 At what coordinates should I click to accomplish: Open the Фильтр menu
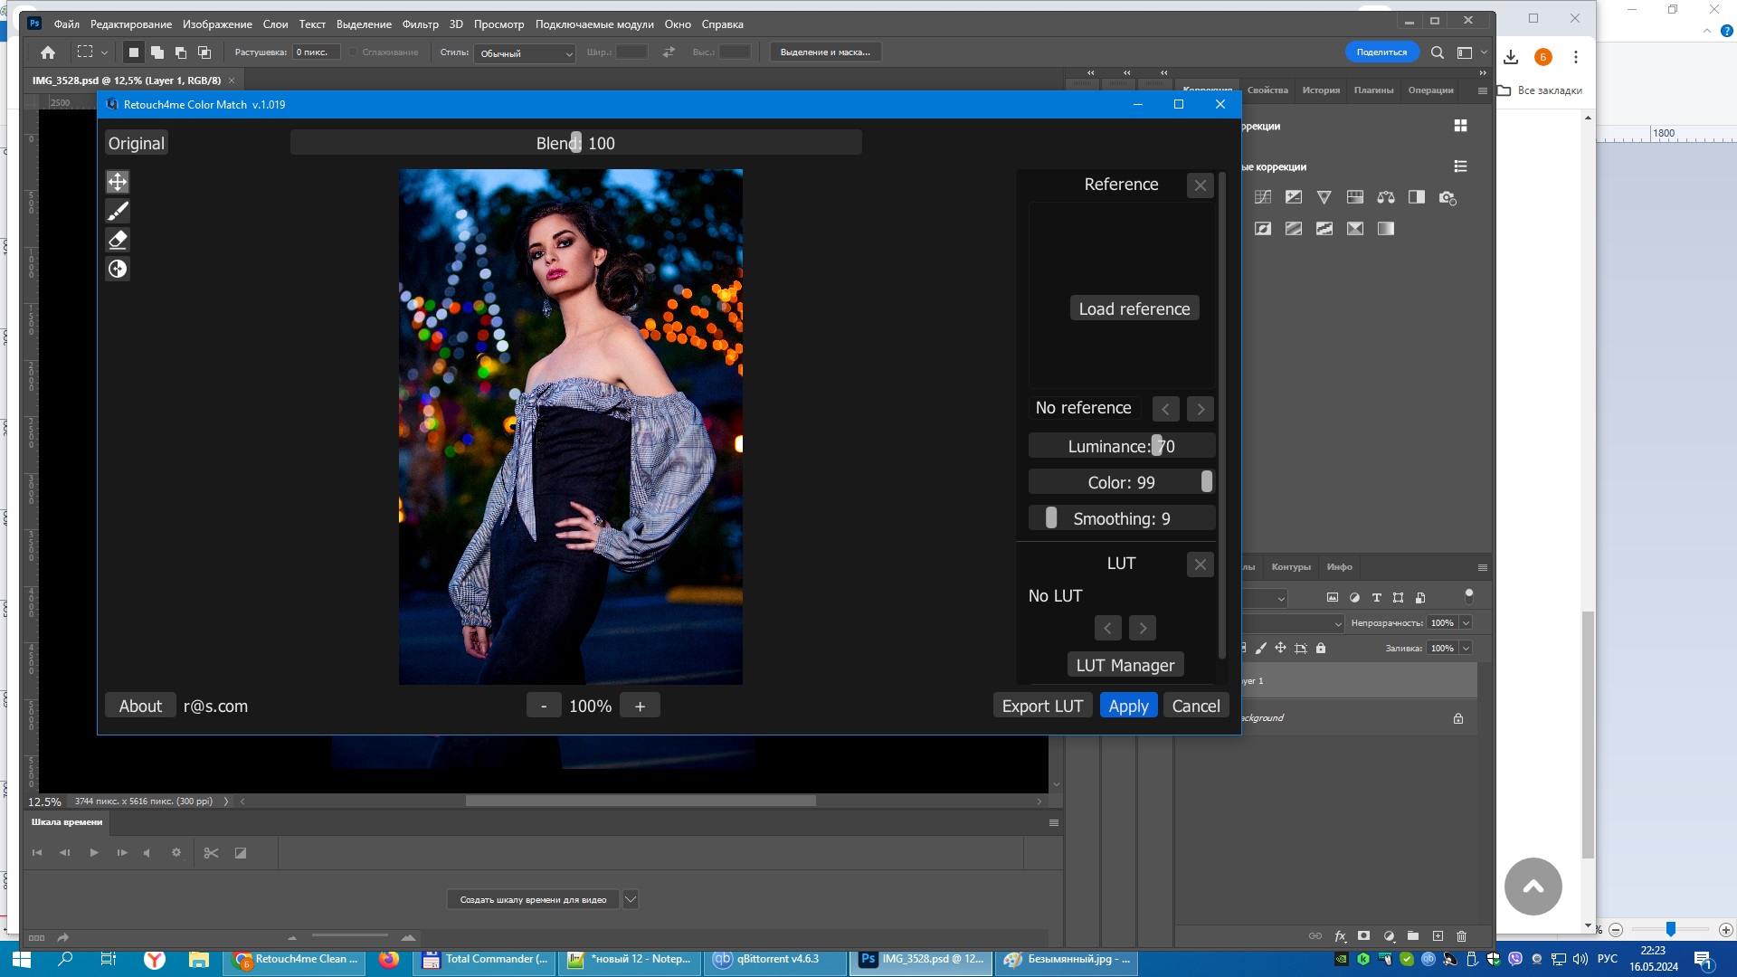coord(420,24)
